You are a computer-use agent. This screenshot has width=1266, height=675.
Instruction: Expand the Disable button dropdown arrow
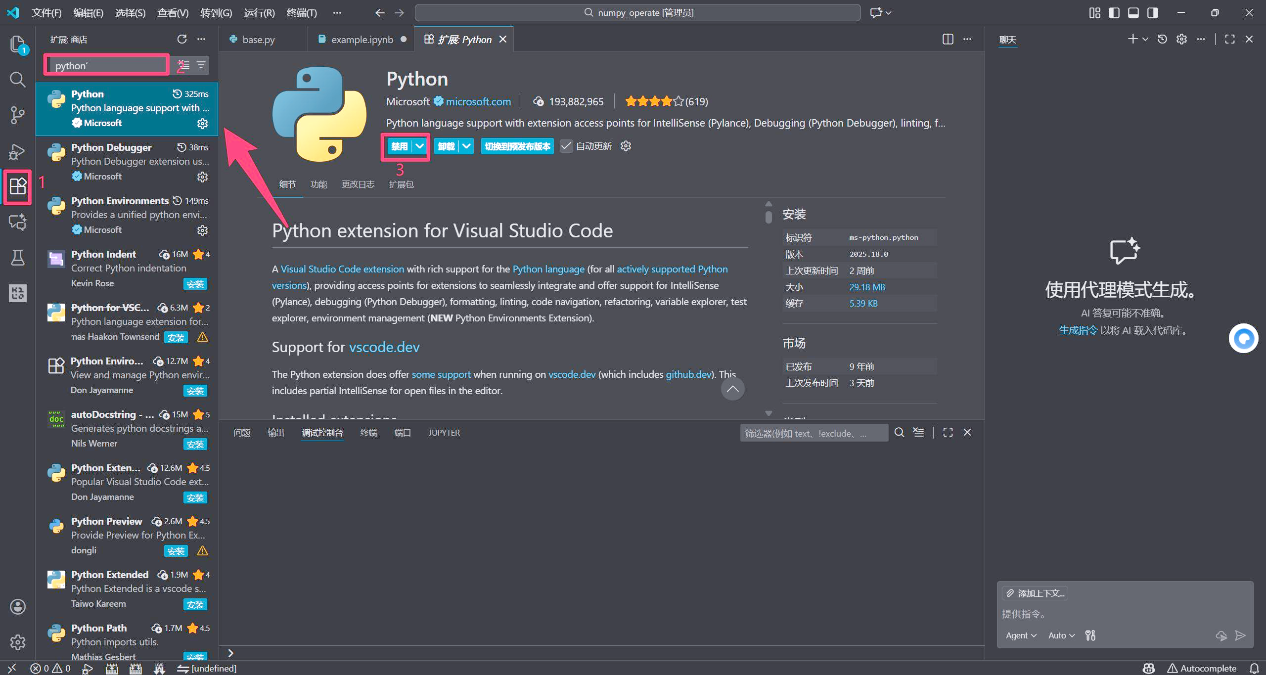(419, 146)
